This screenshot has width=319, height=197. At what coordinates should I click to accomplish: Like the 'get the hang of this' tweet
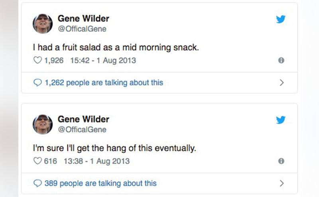point(37,161)
